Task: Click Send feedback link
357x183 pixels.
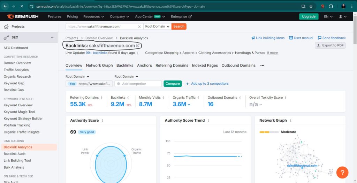Action: (x=332, y=38)
